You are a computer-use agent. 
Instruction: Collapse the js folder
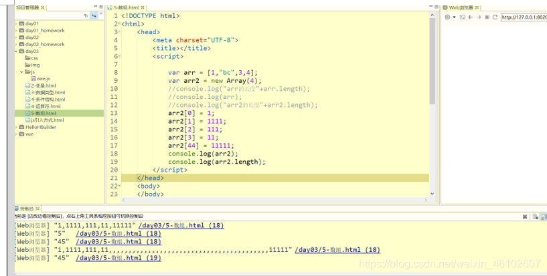[21, 72]
